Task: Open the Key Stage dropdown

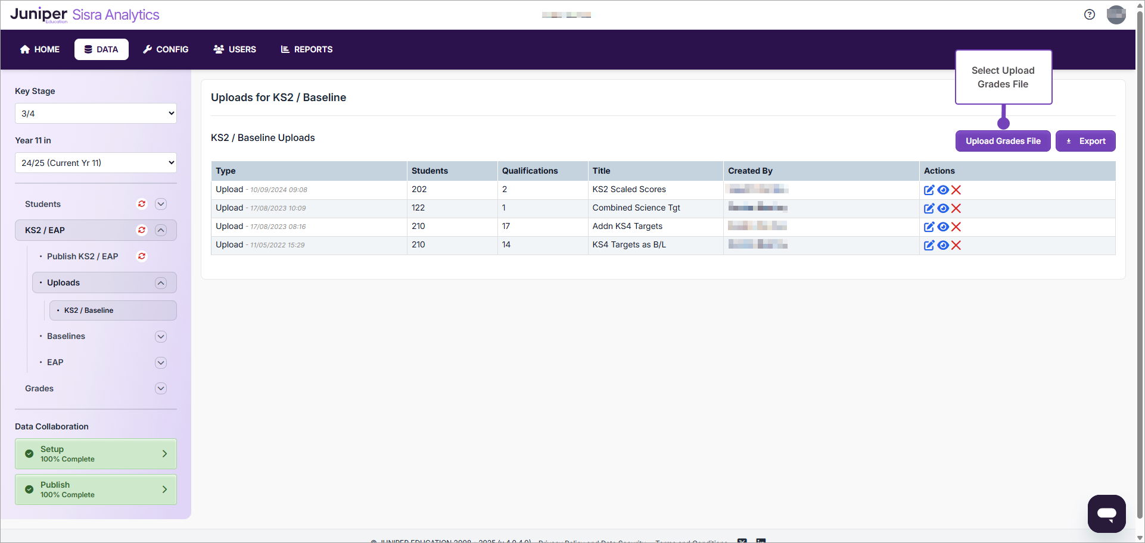Action: [x=96, y=114]
